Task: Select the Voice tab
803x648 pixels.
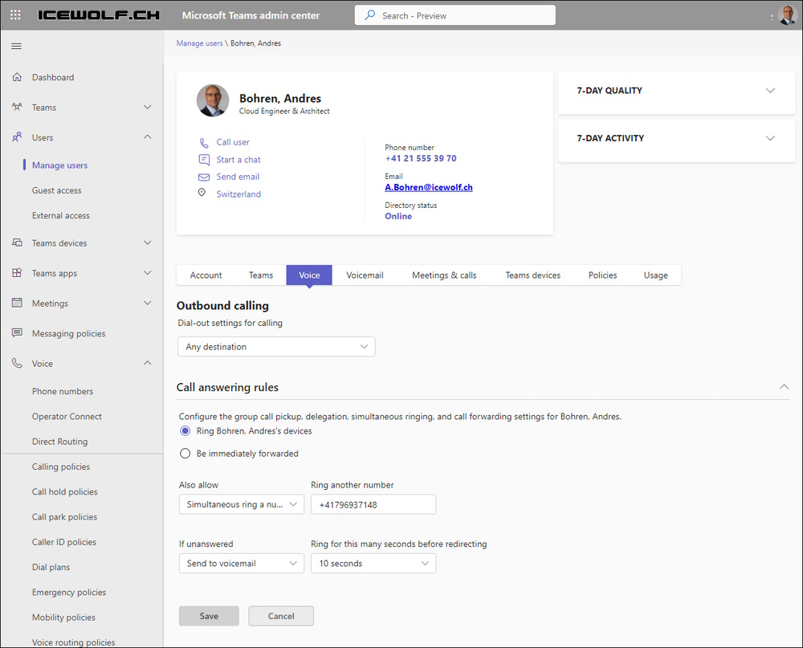Action: 309,275
